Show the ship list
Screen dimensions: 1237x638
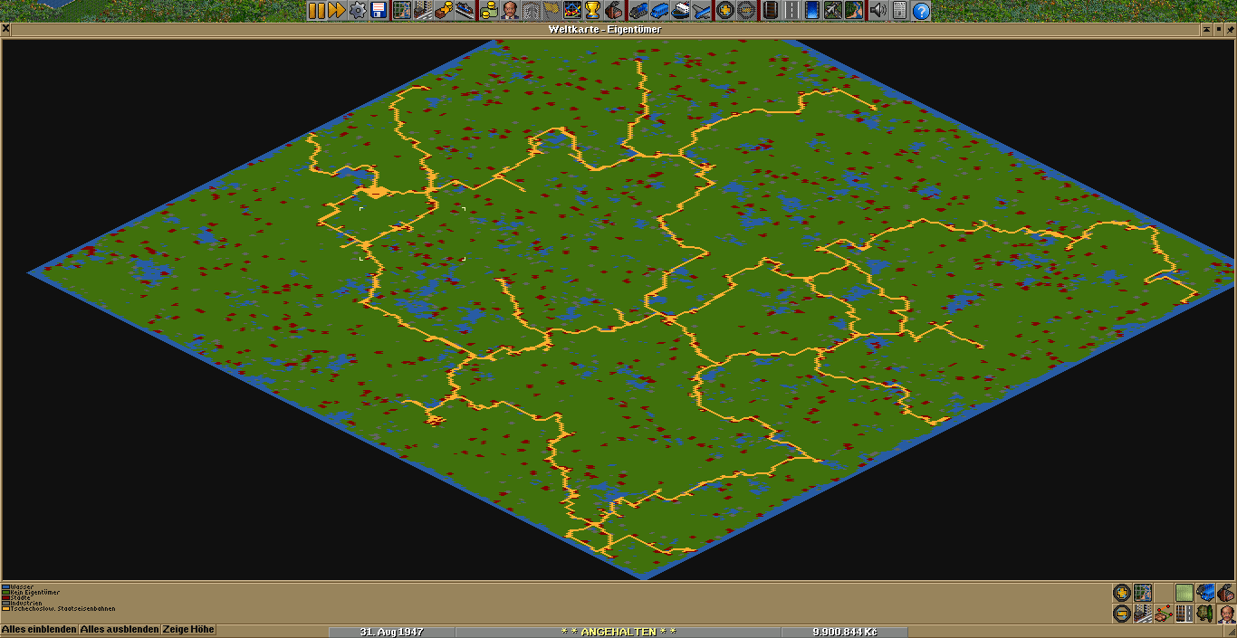(x=680, y=11)
